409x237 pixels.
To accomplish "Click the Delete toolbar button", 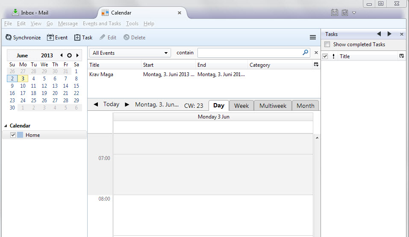I will 134,37.
